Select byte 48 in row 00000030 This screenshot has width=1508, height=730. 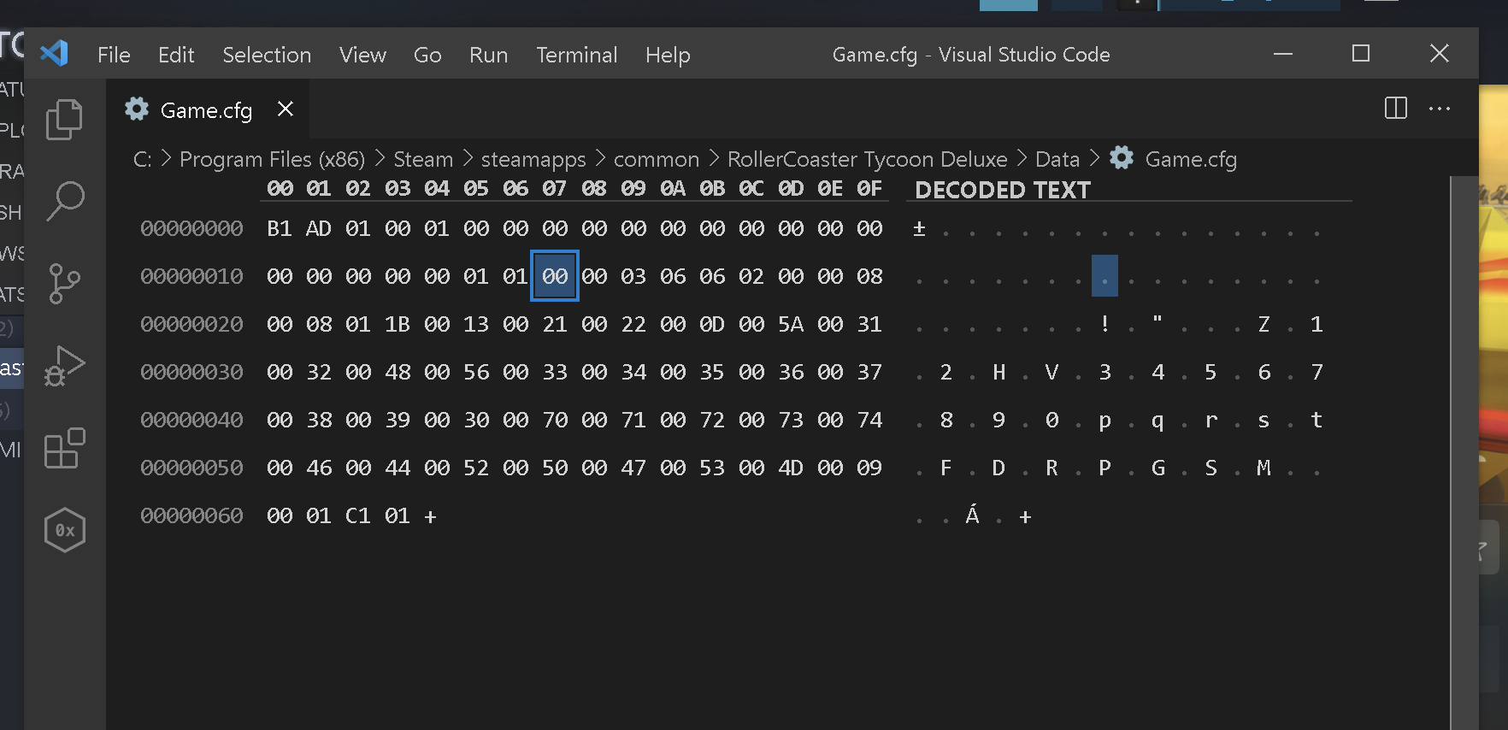tap(398, 372)
